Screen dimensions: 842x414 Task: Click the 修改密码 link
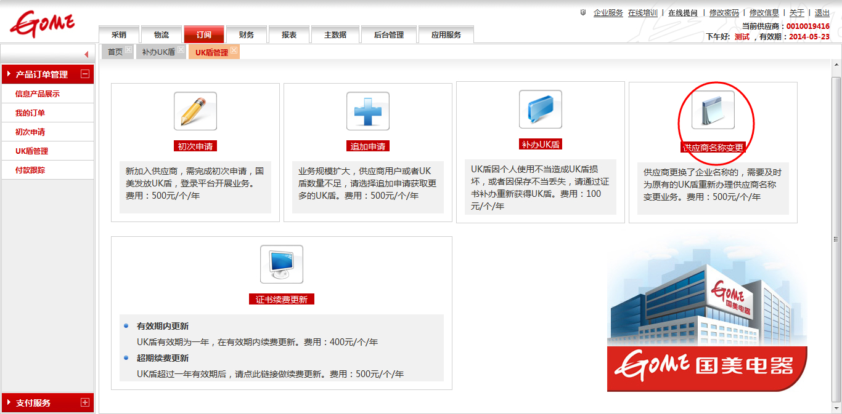pyautogui.click(x=724, y=13)
